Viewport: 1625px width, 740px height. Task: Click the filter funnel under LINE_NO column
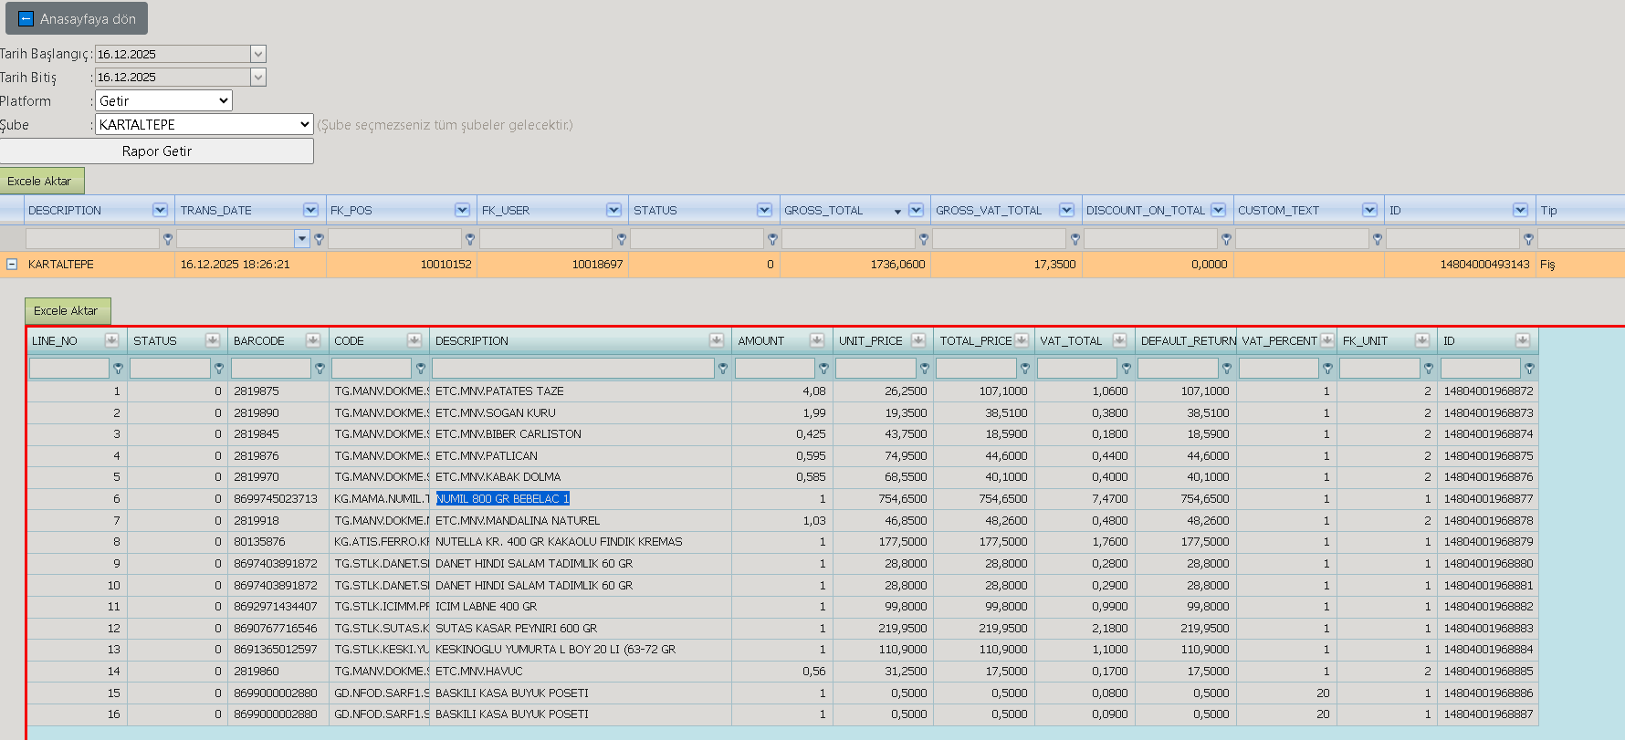point(118,369)
